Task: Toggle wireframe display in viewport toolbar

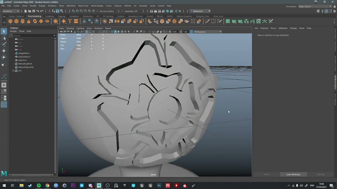Action: 112,32
